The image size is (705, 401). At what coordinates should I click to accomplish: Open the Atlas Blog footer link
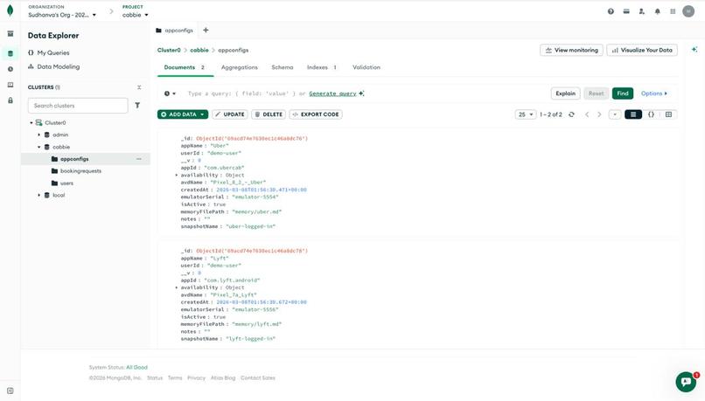point(223,378)
